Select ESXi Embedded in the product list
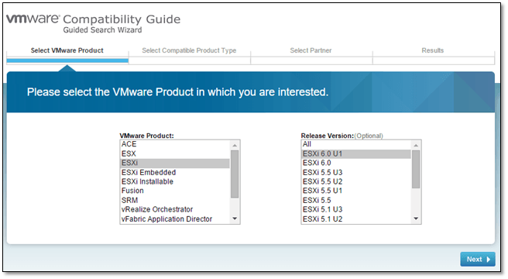 175,172
